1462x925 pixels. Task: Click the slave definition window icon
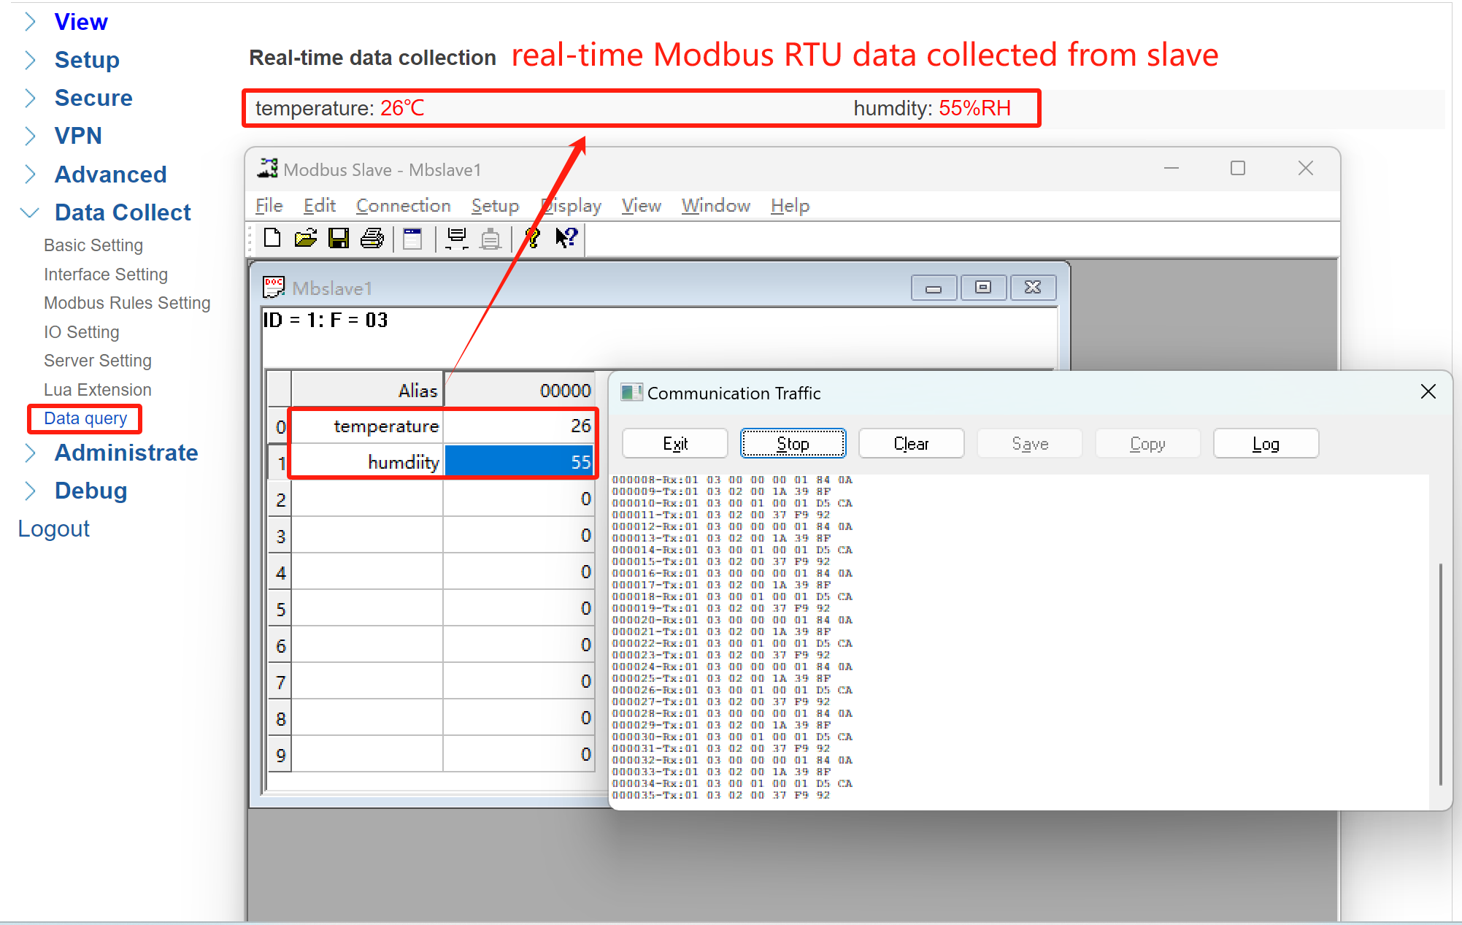[x=412, y=238]
